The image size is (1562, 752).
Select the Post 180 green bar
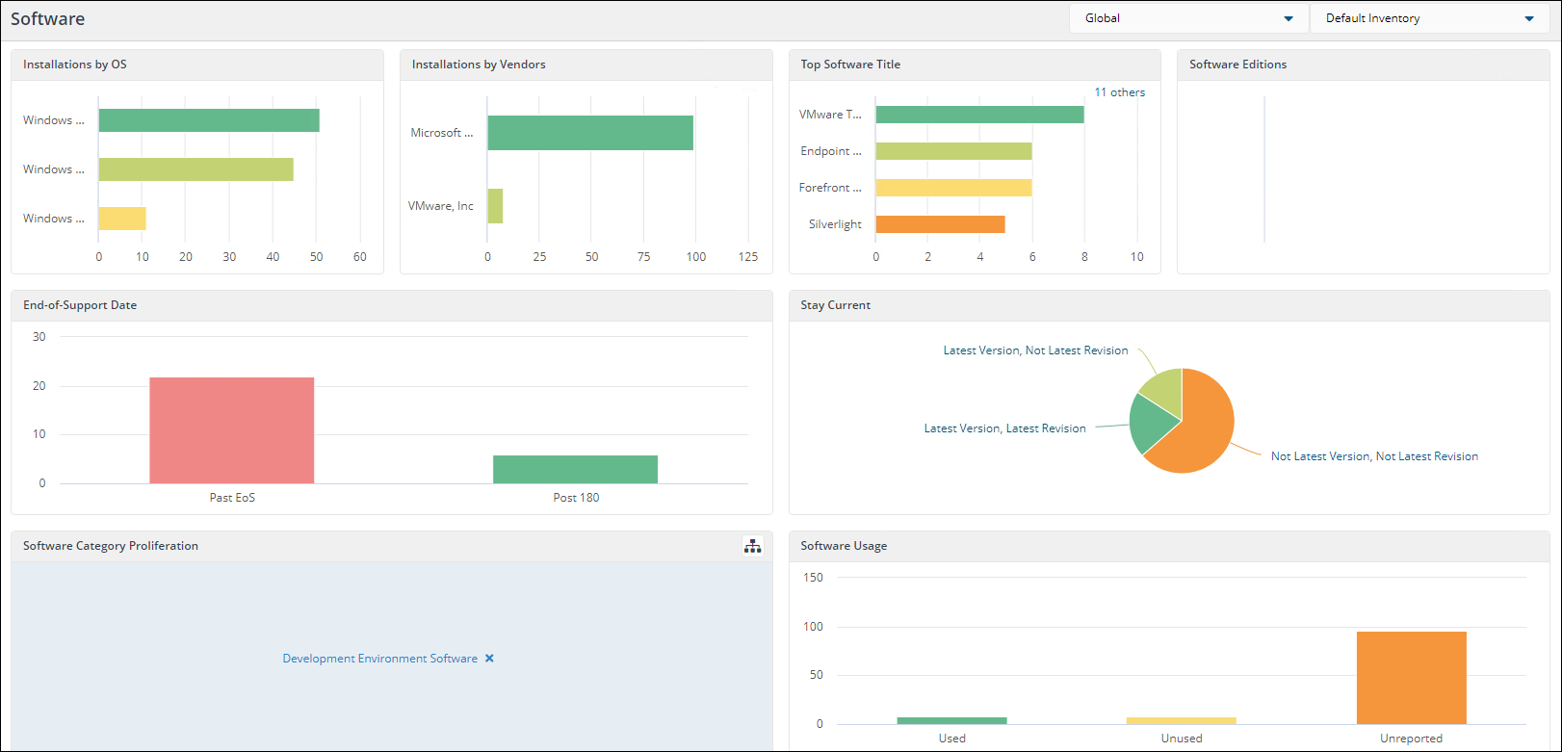pyautogui.click(x=575, y=469)
